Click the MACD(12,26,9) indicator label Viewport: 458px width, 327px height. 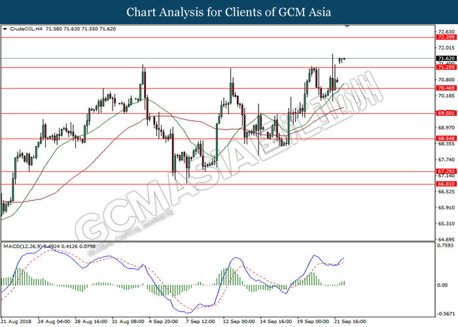(x=23, y=247)
